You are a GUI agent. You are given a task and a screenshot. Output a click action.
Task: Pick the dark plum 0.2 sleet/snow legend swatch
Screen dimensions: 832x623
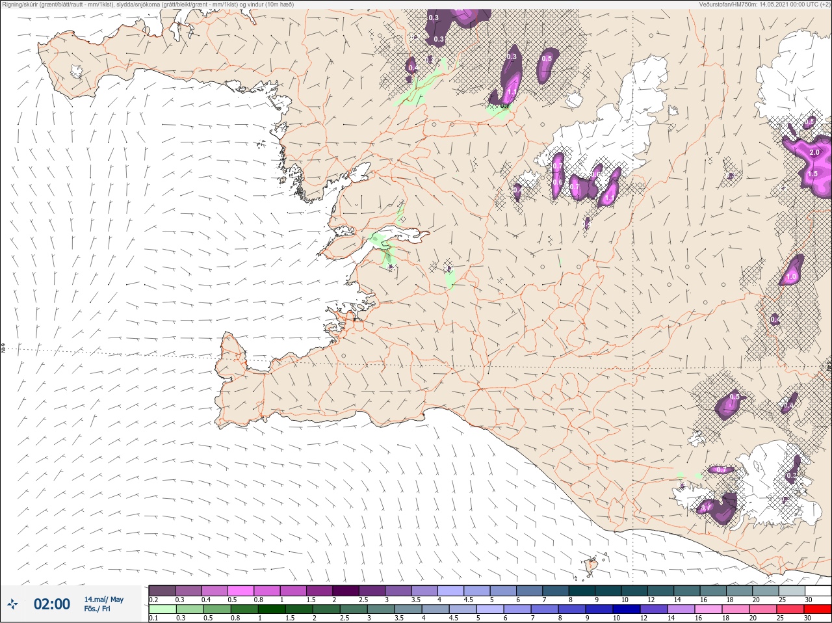(x=162, y=590)
